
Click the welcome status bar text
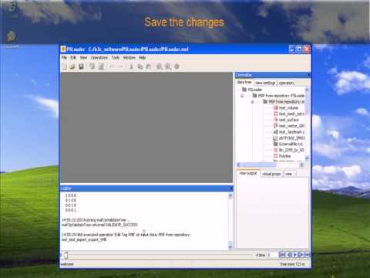coord(67,264)
